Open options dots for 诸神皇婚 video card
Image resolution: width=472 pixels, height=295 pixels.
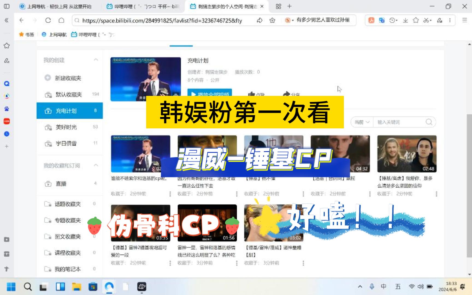pyautogui.click(x=303, y=263)
